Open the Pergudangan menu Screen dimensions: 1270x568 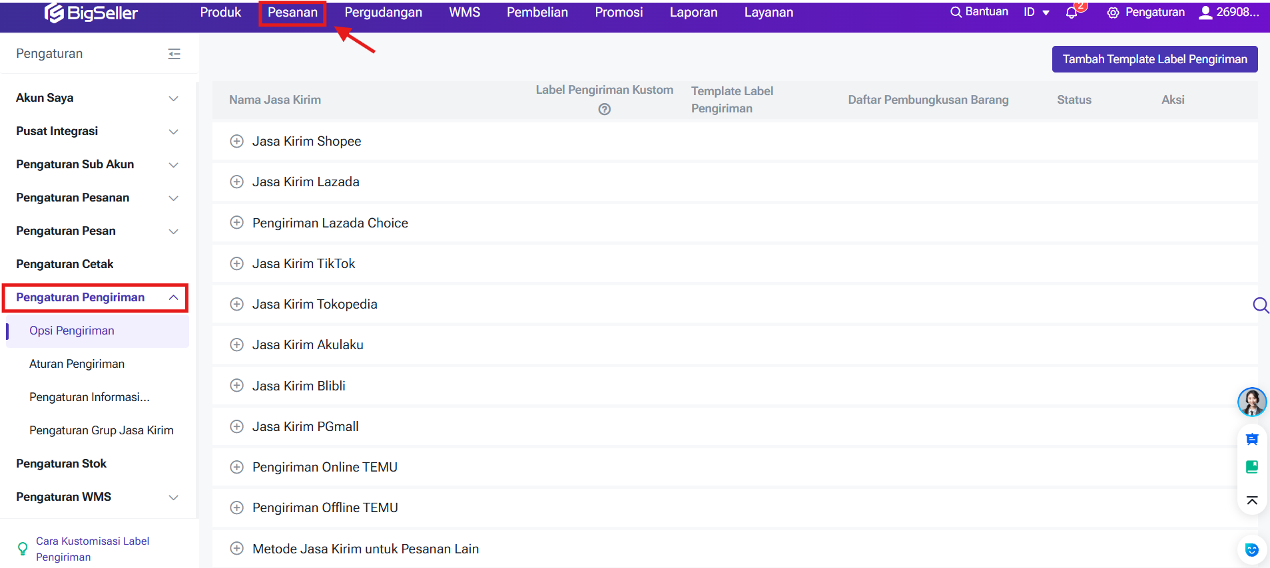383,13
